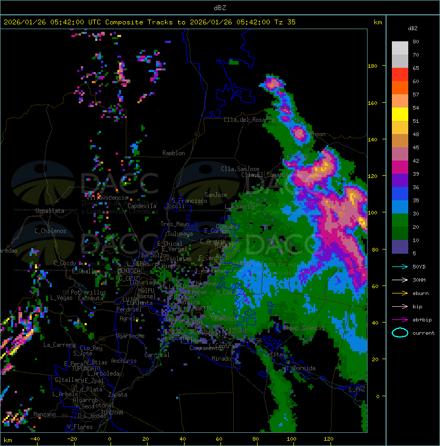This screenshot has height=446, width=440.
Task: Click the white 30HM arrow icon in legend
Action: pyautogui.click(x=400, y=280)
